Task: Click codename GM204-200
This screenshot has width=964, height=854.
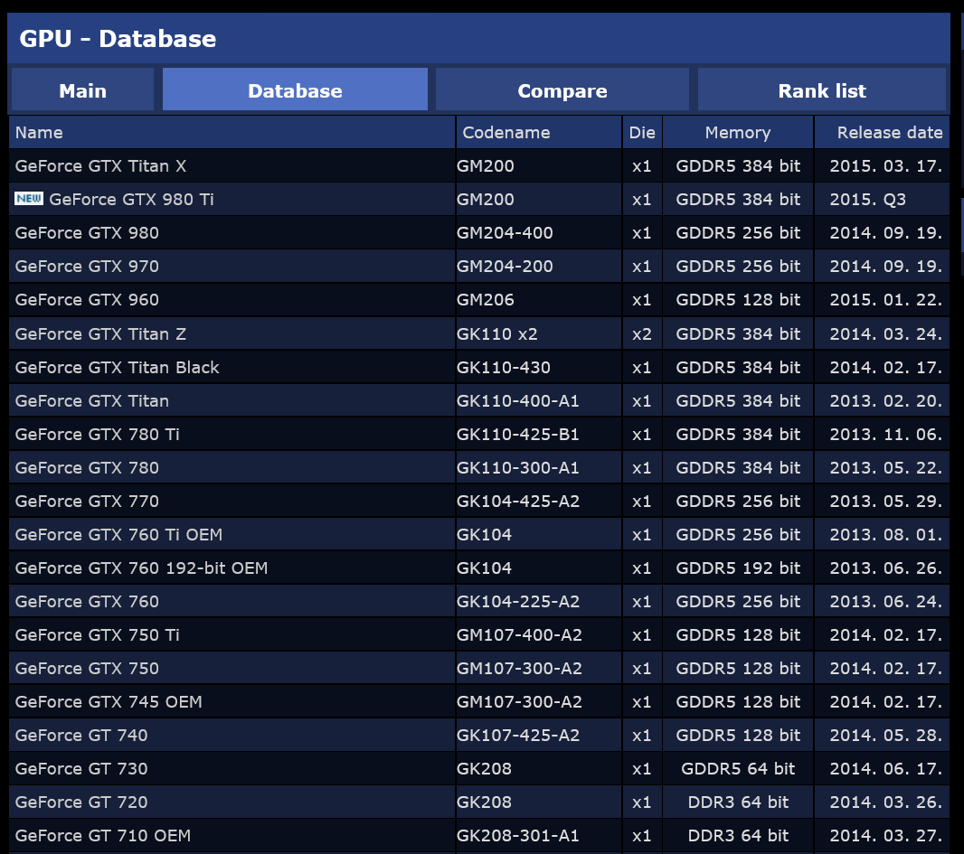Action: pyautogui.click(x=505, y=267)
